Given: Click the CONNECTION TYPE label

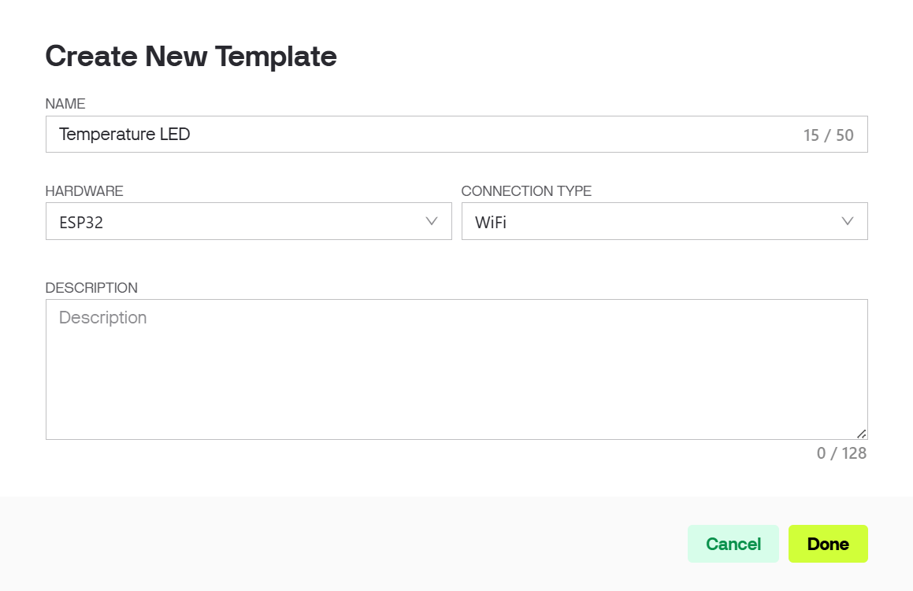Looking at the screenshot, I should 525,191.
